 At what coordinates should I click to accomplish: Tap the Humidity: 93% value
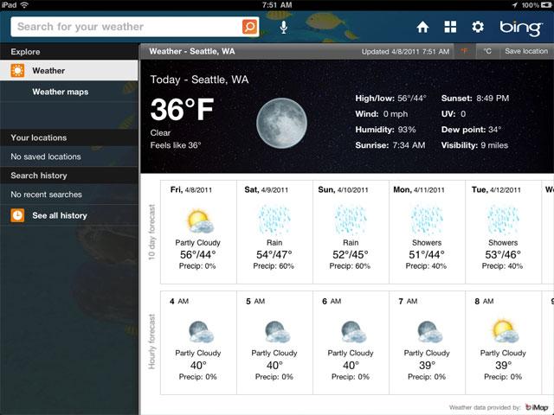pos(385,130)
